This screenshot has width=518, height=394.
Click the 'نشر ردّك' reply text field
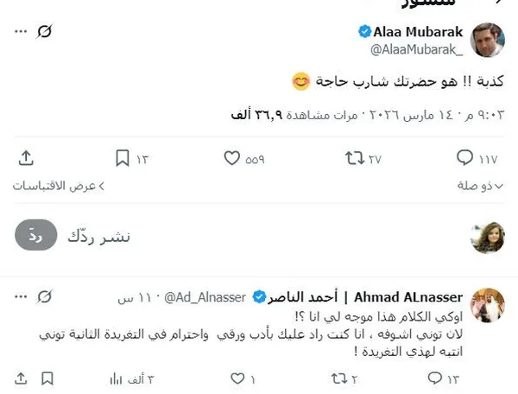click(x=259, y=236)
